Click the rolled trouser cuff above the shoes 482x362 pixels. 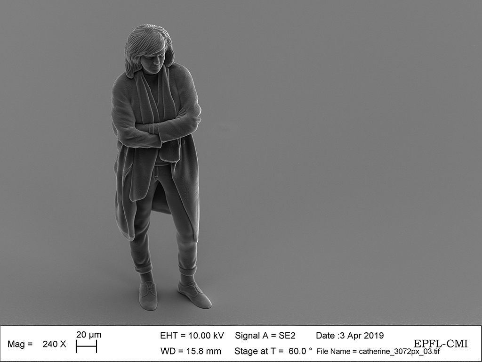coord(187,270)
